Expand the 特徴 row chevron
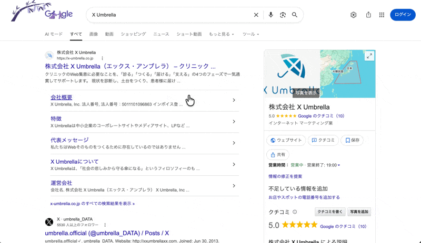Image resolution: width=421 pixels, height=243 pixels. pos(234,122)
